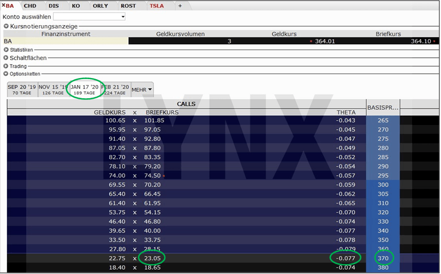441x274 pixels.
Task: Choose the FEB 21 '20 expiration
Action: 115,90
